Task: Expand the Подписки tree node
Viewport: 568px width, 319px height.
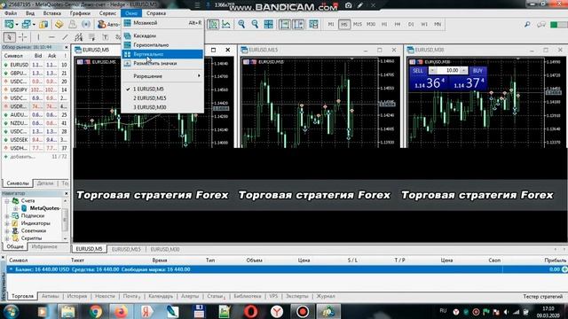Action: pyautogui.click(x=6, y=216)
